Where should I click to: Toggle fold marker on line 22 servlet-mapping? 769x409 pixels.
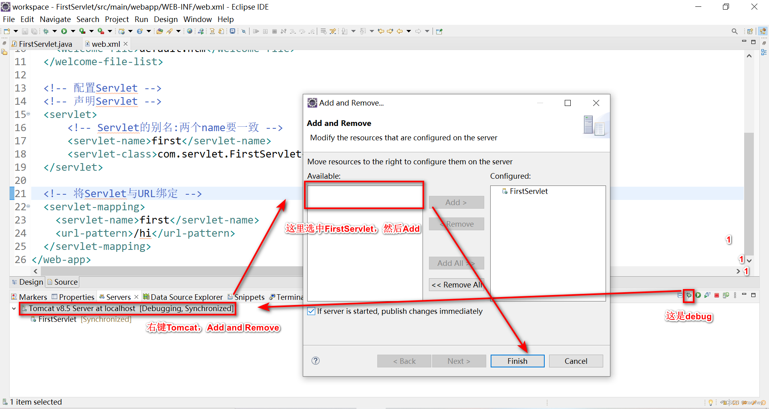coord(28,206)
